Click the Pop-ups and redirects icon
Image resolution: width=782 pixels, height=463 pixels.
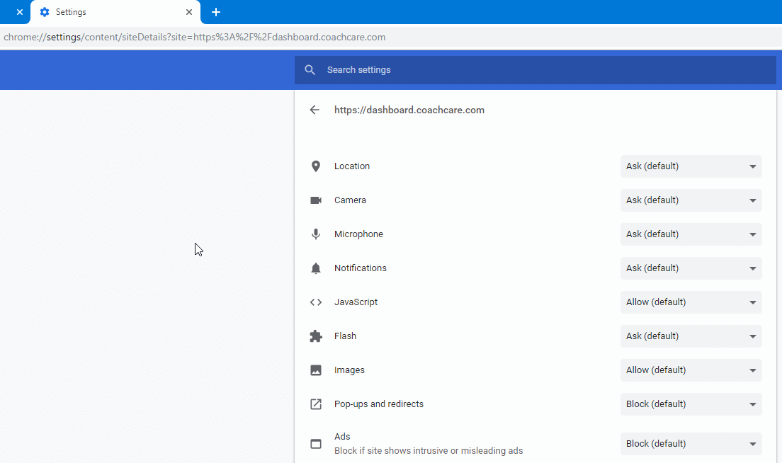pyautogui.click(x=316, y=404)
